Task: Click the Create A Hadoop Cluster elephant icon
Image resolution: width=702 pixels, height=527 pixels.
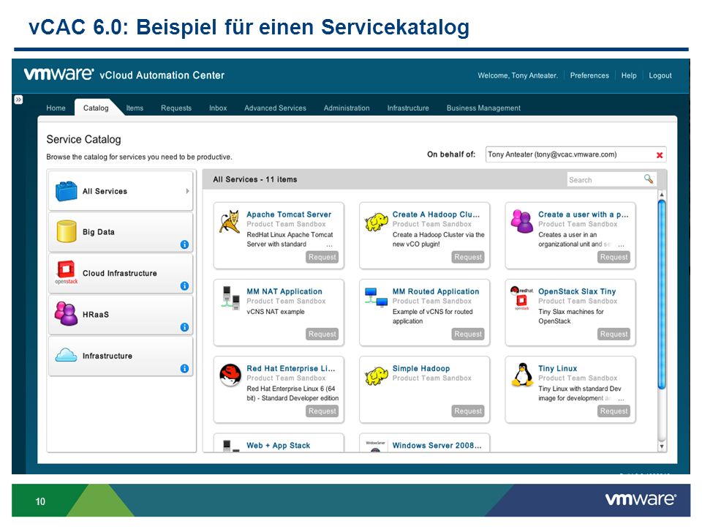Action: 376,221
